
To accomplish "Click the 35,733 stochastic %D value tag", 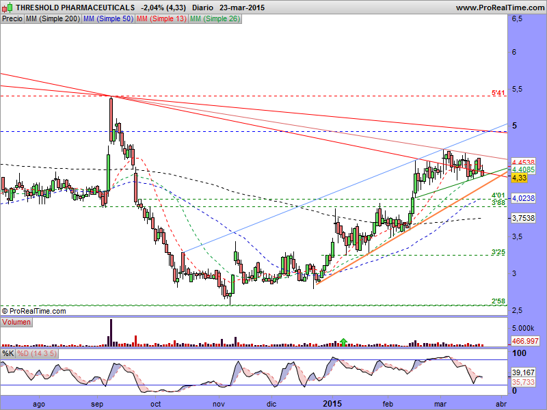I will 523,382.
